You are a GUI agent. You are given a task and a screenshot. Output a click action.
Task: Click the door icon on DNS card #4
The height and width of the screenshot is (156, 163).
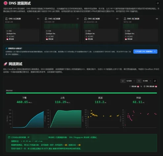pos(125,19)
